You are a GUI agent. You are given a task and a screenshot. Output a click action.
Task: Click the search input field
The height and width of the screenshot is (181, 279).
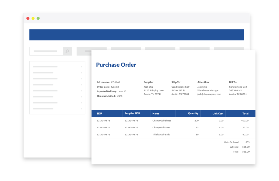coord(46,51)
